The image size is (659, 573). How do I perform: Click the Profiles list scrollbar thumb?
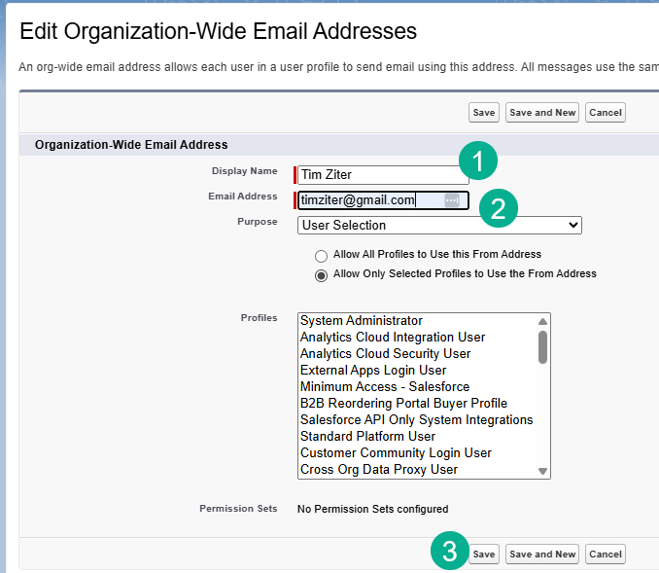542,346
